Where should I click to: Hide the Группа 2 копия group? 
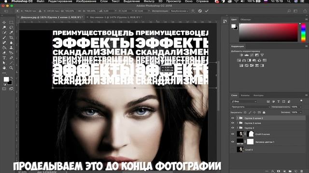tap(233, 123)
